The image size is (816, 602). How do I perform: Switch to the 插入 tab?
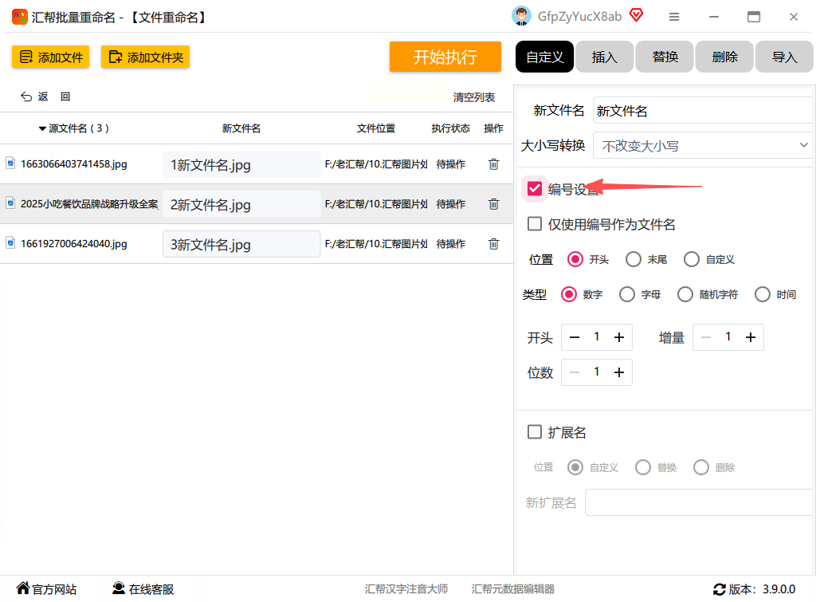tap(604, 57)
